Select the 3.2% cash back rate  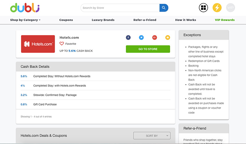click(24, 95)
